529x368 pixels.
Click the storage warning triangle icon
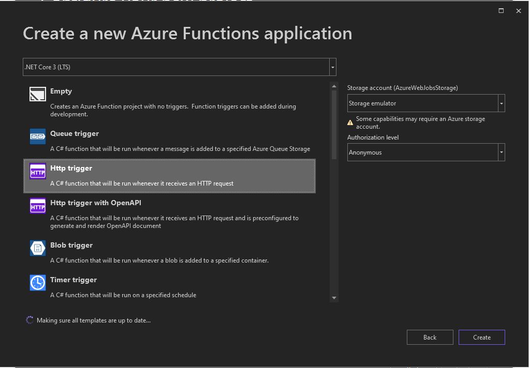click(x=350, y=122)
